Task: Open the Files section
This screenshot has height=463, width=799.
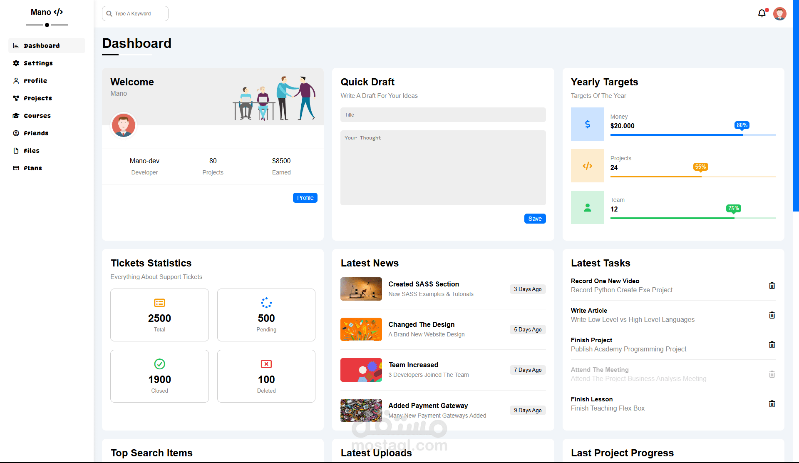Action: tap(16, 150)
